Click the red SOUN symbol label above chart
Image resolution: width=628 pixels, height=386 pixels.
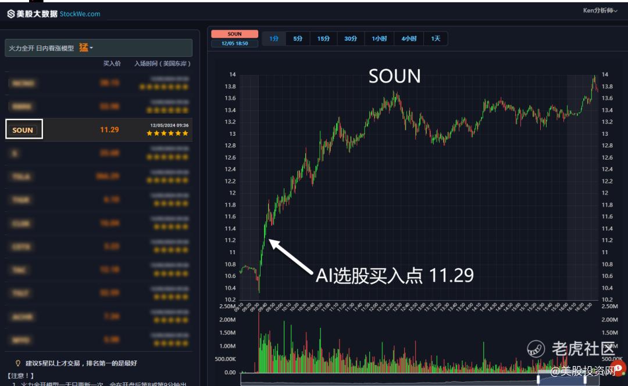click(234, 34)
